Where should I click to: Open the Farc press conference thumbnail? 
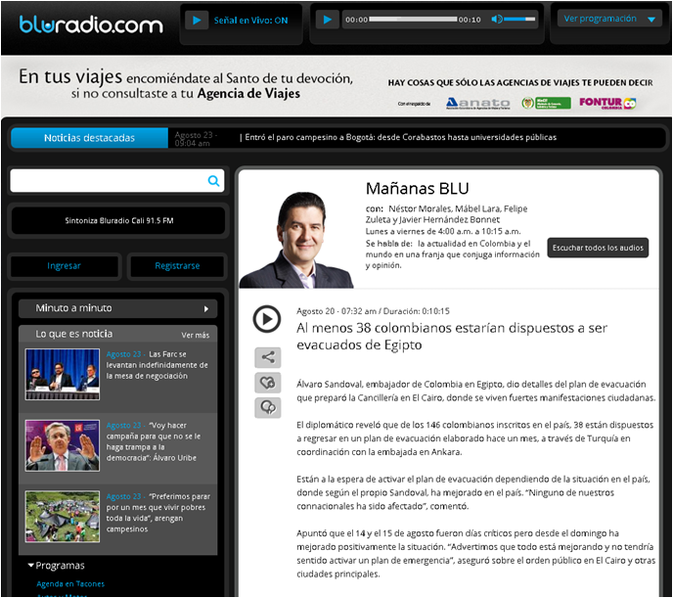pyautogui.click(x=63, y=374)
